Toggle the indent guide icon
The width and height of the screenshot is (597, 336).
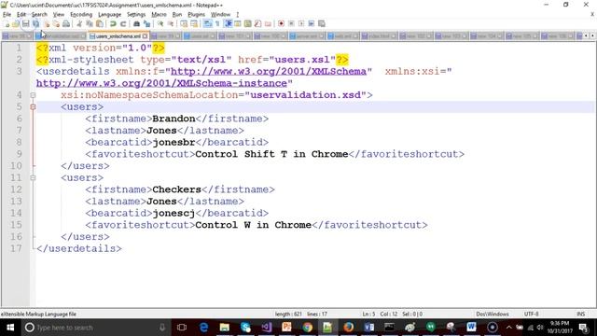tap(228, 23)
